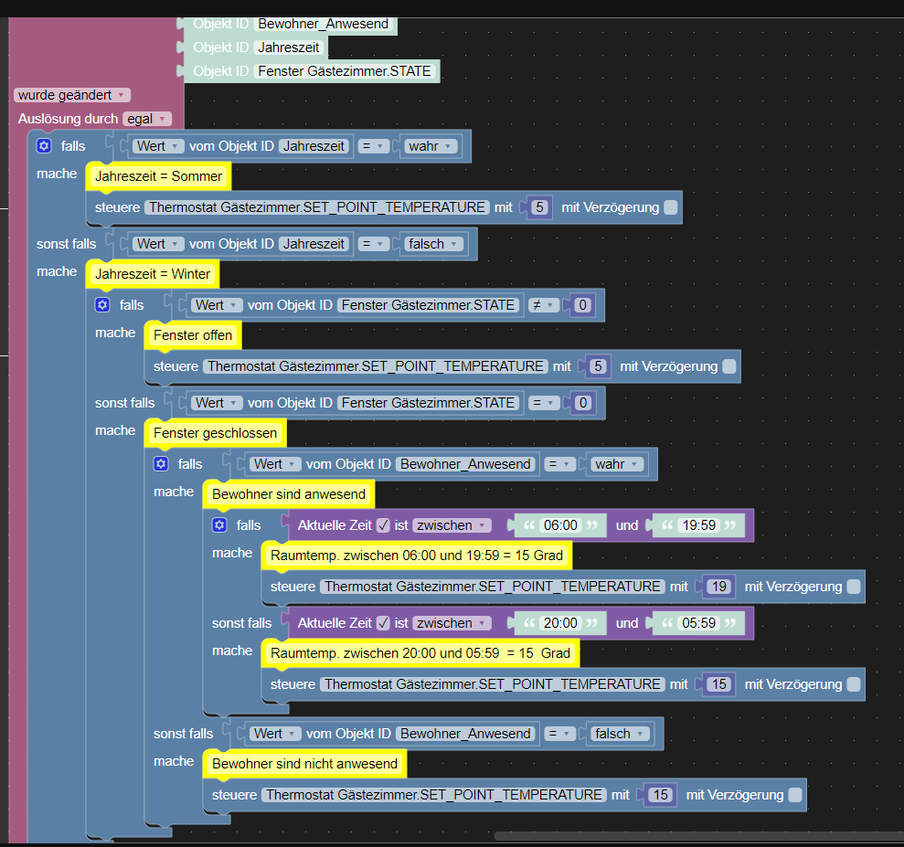Open the 'falsch' dropdown for Bewohner_Anwesend
This screenshot has width=904, height=847.
[x=621, y=734]
